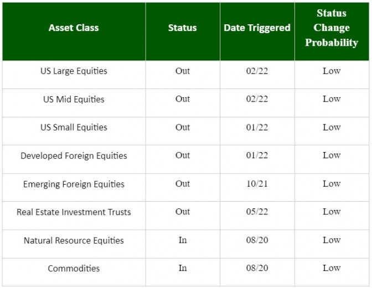Select the US Small Equities cell

click(x=74, y=128)
